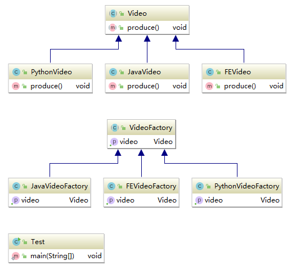Click produce() in the Video node
This screenshot has width=296, height=270.
(143, 28)
